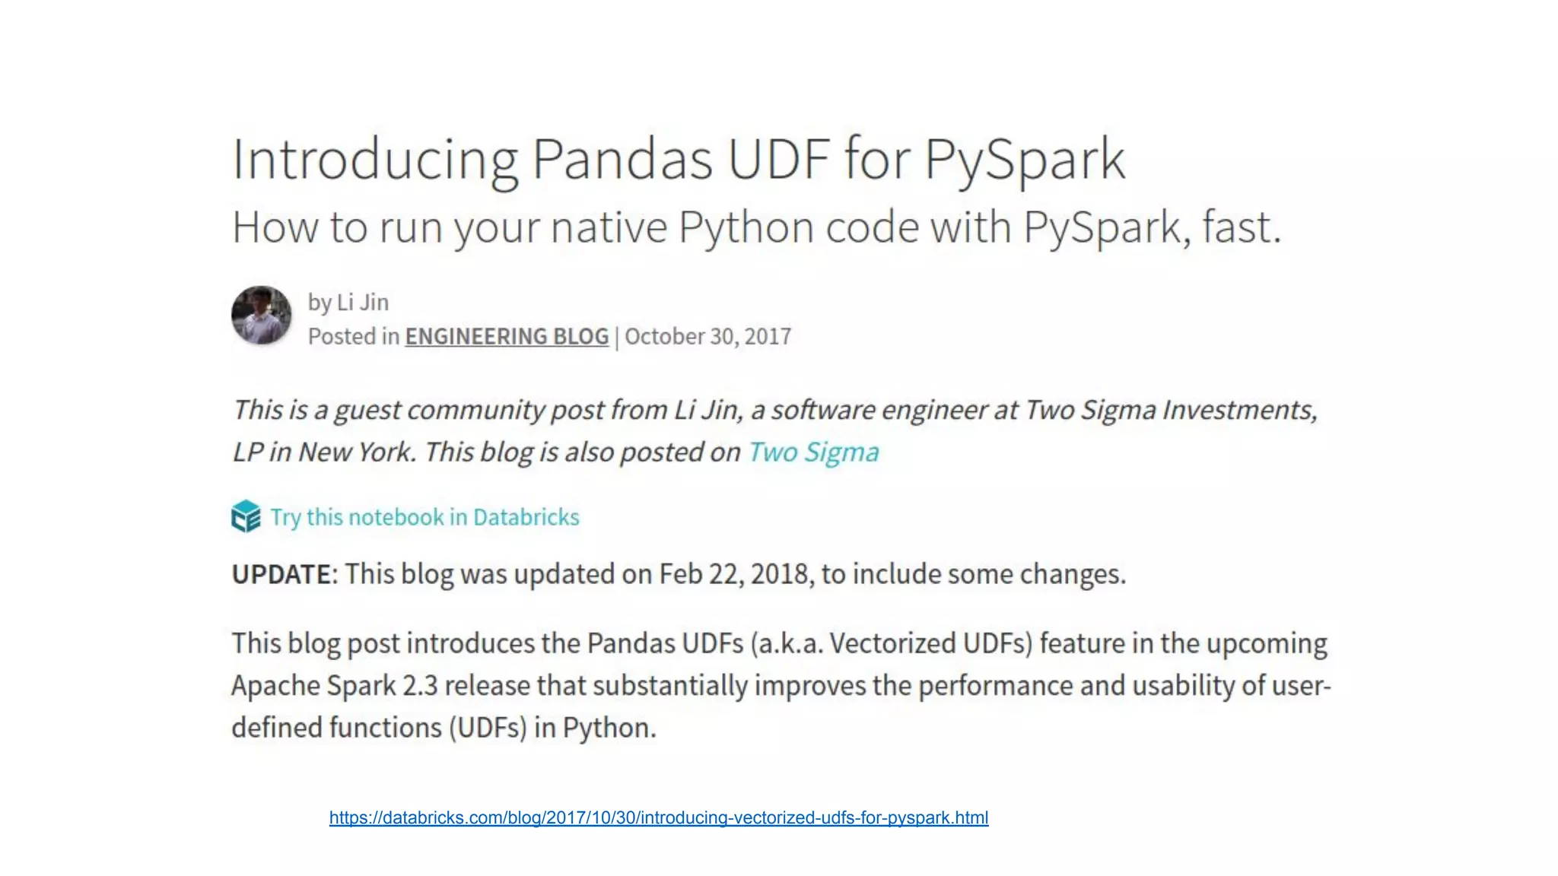This screenshot has width=1558, height=876.
Task: Follow the teal Two Sigma link
Action: coord(813,452)
